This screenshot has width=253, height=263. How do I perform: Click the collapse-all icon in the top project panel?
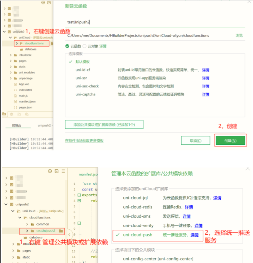pos(49,2)
